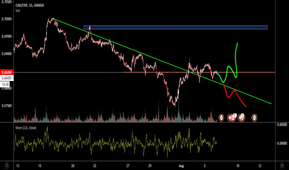
Task: Click the 10:38 bar countdown label
Action: tap(5, 84)
